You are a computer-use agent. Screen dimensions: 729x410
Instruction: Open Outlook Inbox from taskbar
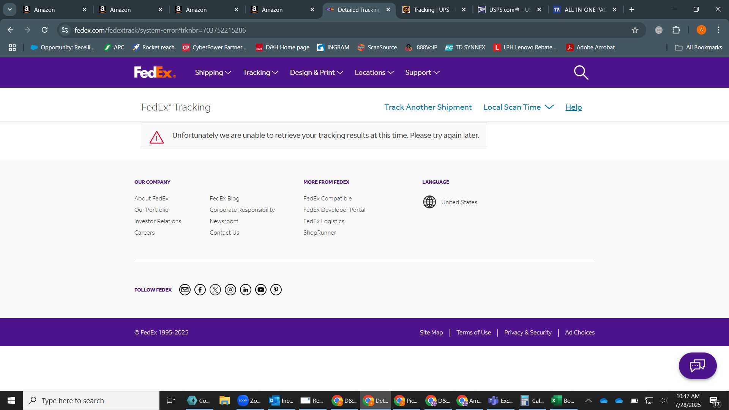[x=281, y=401]
